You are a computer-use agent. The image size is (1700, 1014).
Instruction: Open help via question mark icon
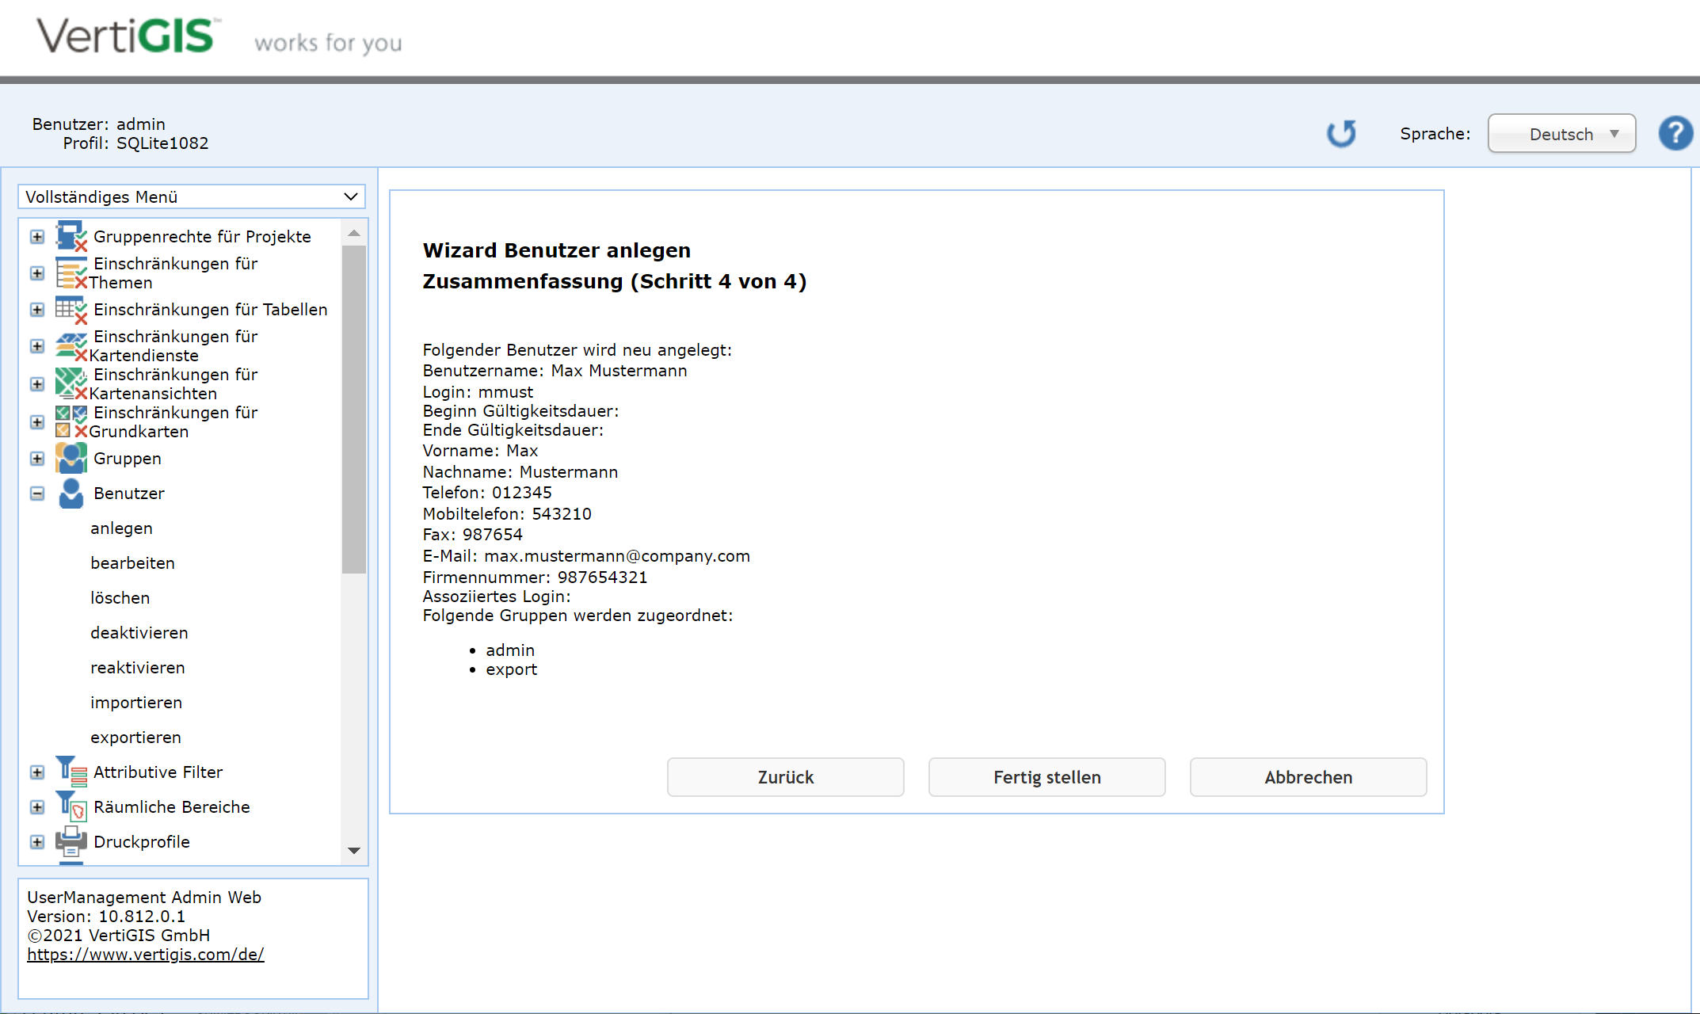[1675, 133]
